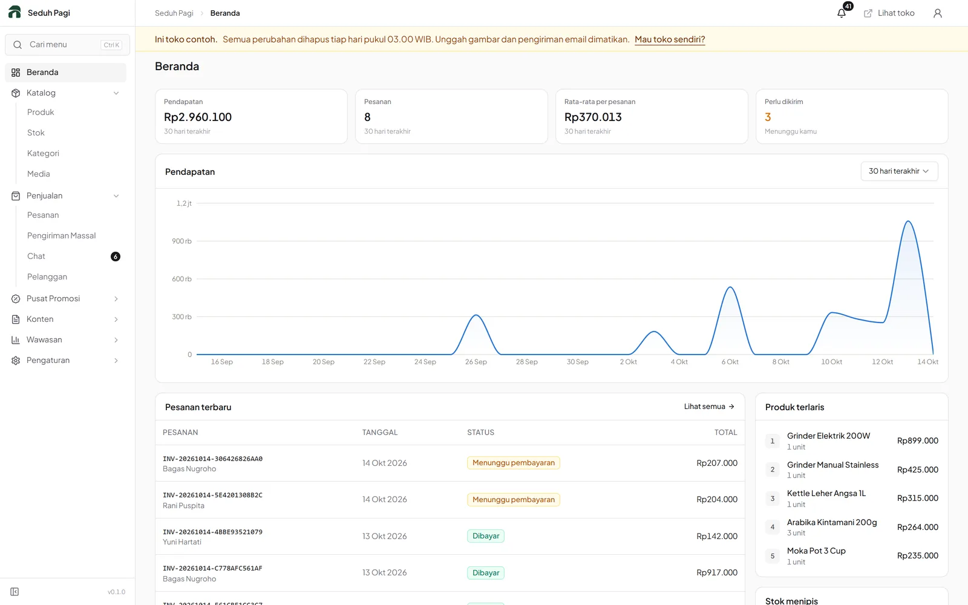The width and height of the screenshot is (968, 605).
Task: Select Grinder Elektrik 200W in Produk terlaris
Action: click(828, 436)
